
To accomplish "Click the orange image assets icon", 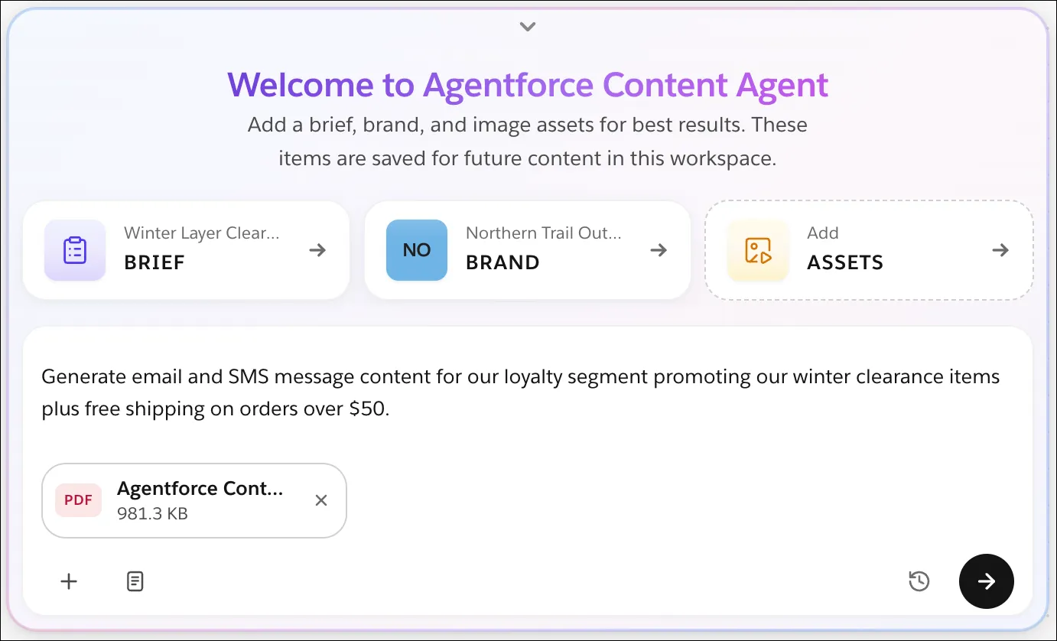I will coord(758,250).
